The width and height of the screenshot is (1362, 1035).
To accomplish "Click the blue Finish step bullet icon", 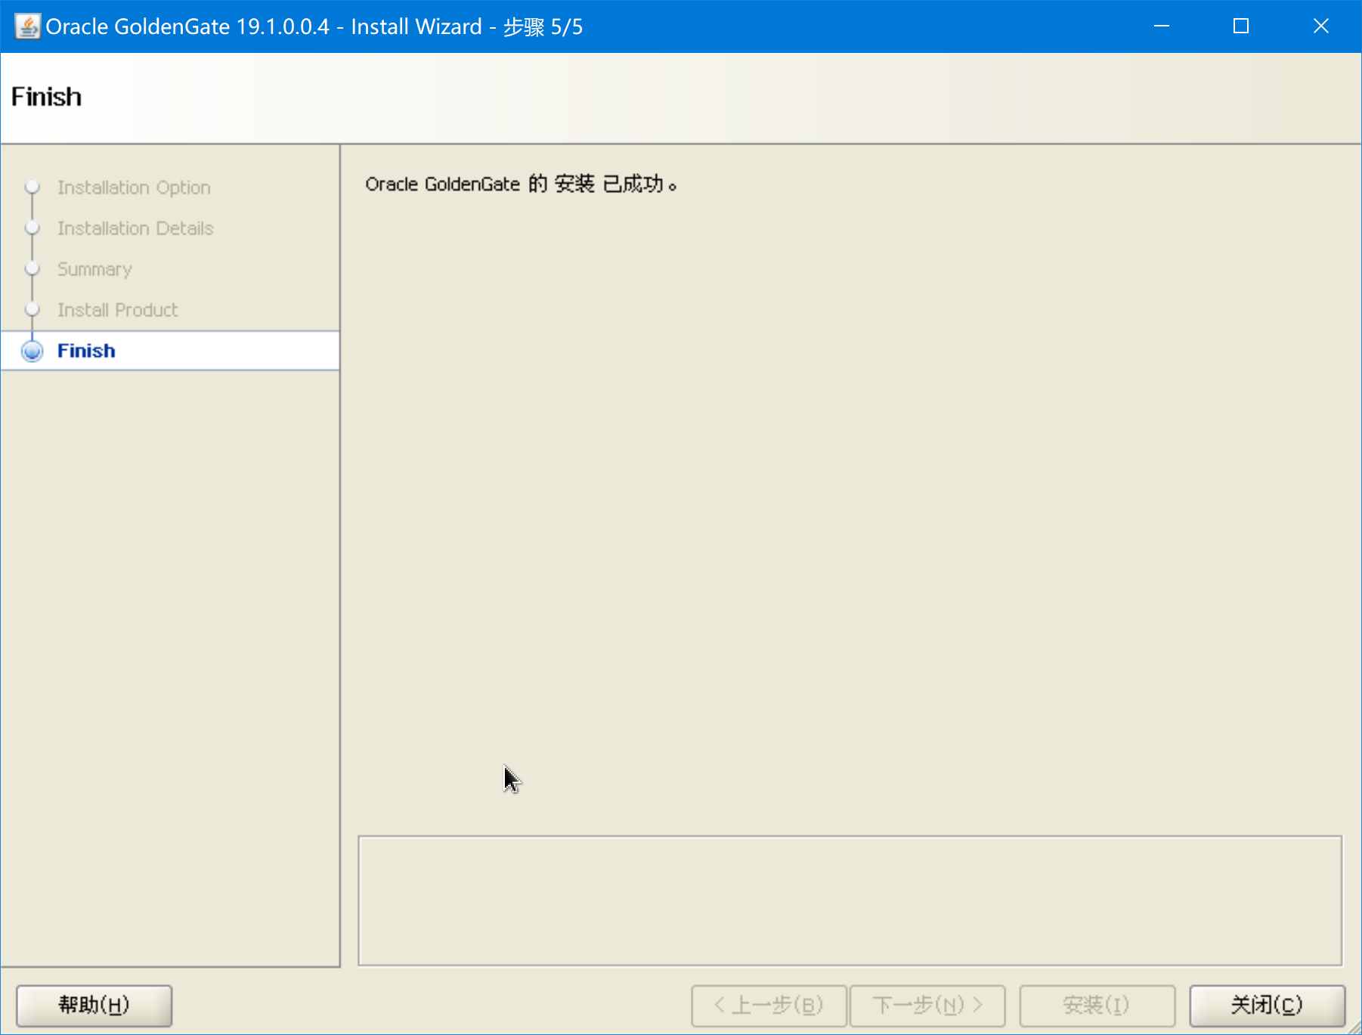I will [33, 351].
